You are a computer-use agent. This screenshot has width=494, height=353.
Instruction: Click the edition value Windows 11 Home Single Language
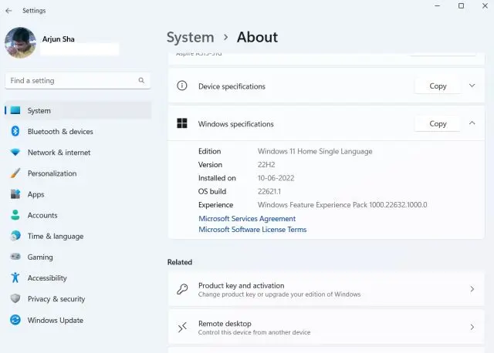315,151
